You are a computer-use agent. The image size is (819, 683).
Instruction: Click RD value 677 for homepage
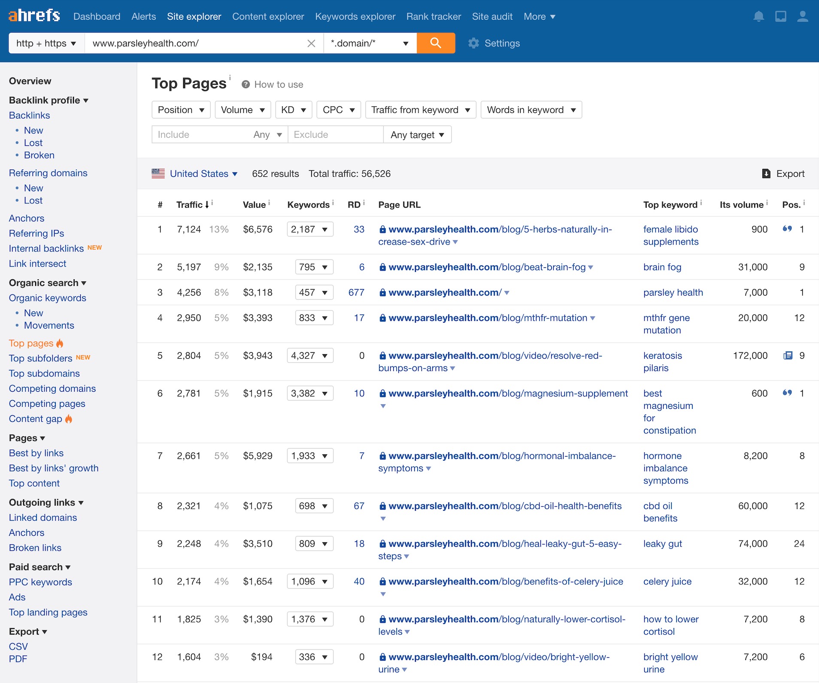click(x=356, y=292)
